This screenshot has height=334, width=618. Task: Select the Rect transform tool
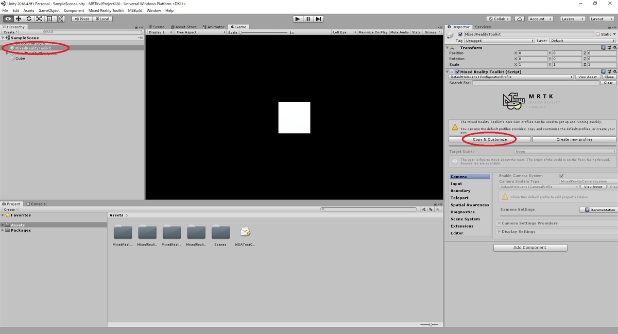(49, 18)
